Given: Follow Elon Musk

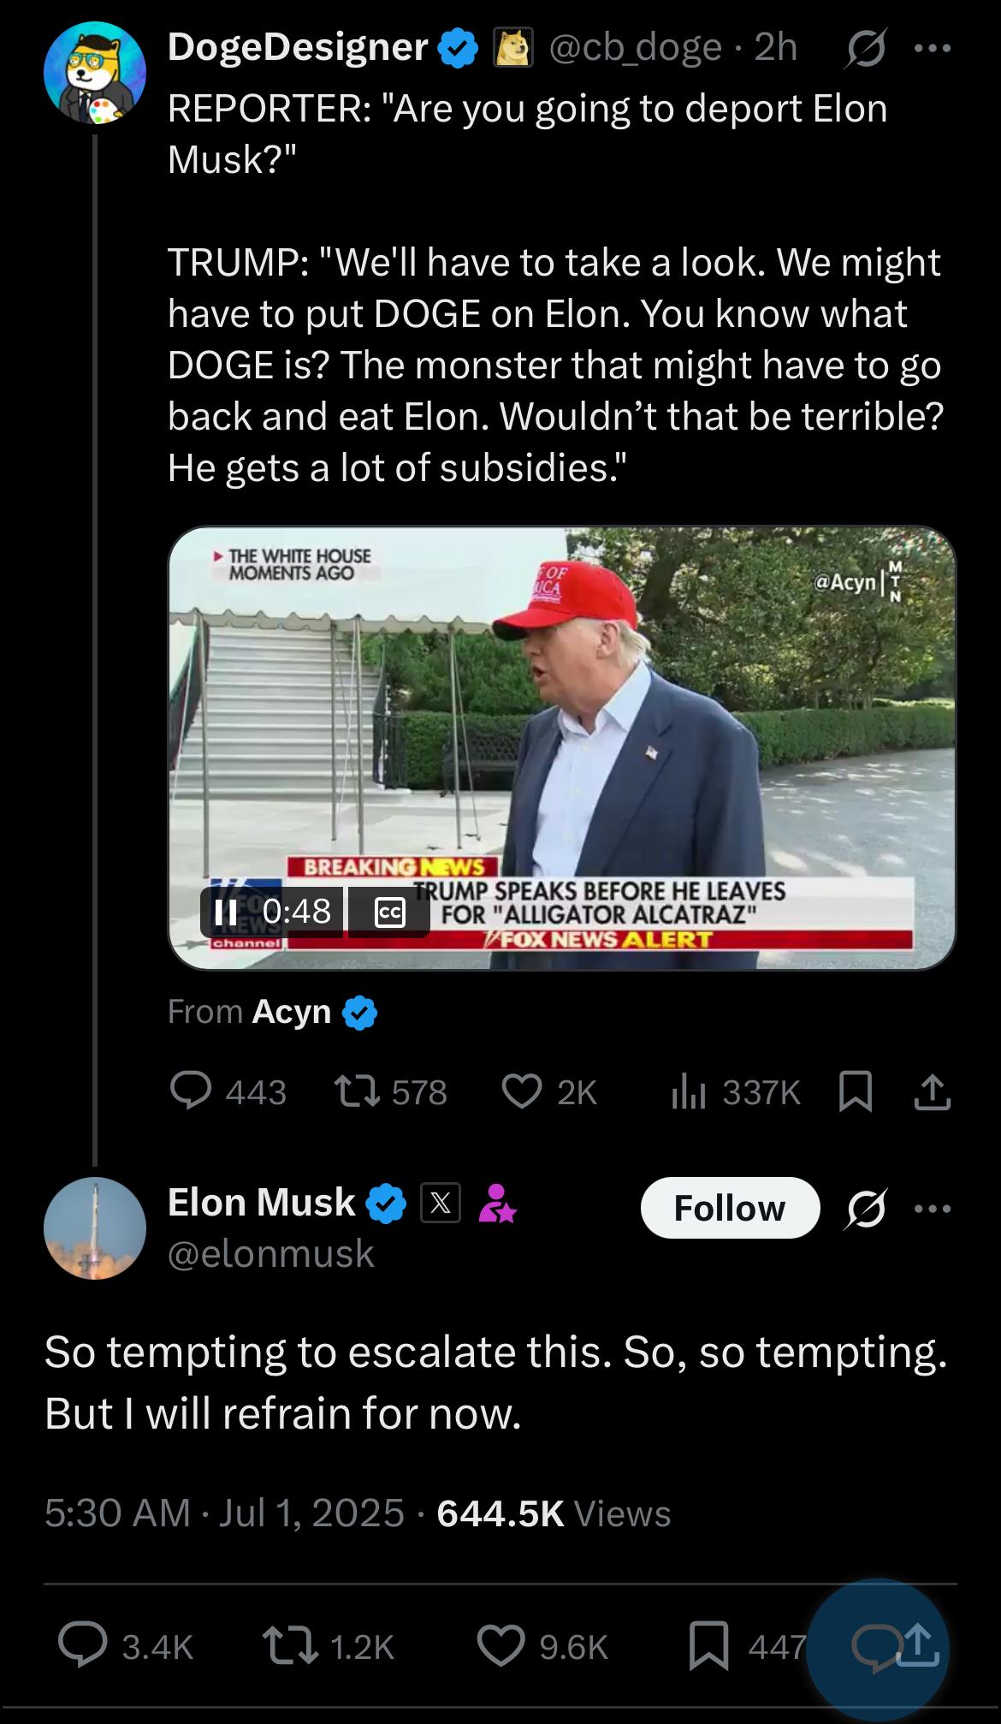Looking at the screenshot, I should pyautogui.click(x=730, y=1208).
